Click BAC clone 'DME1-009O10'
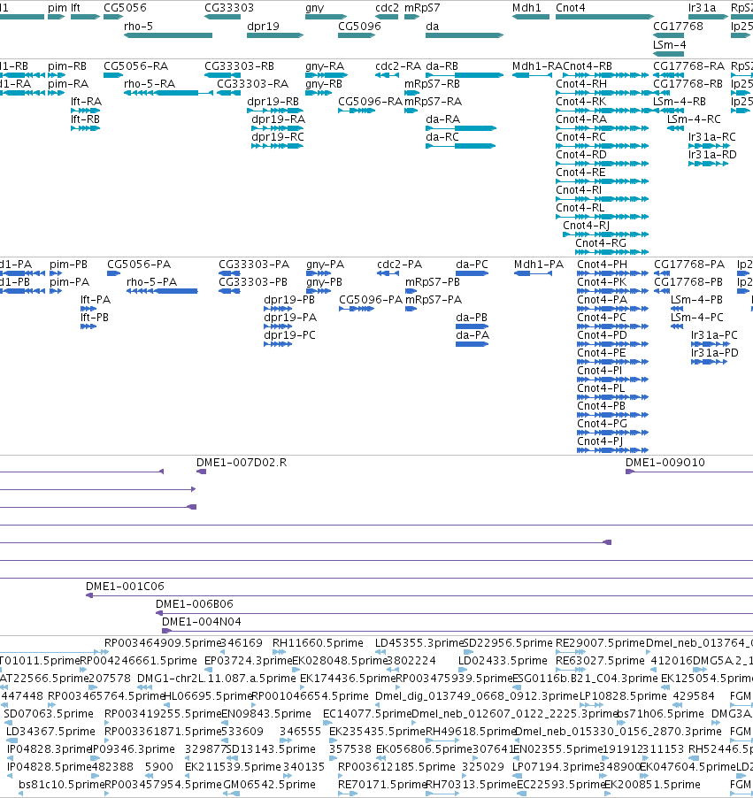Viewport: 753px width, 798px height. [665, 463]
